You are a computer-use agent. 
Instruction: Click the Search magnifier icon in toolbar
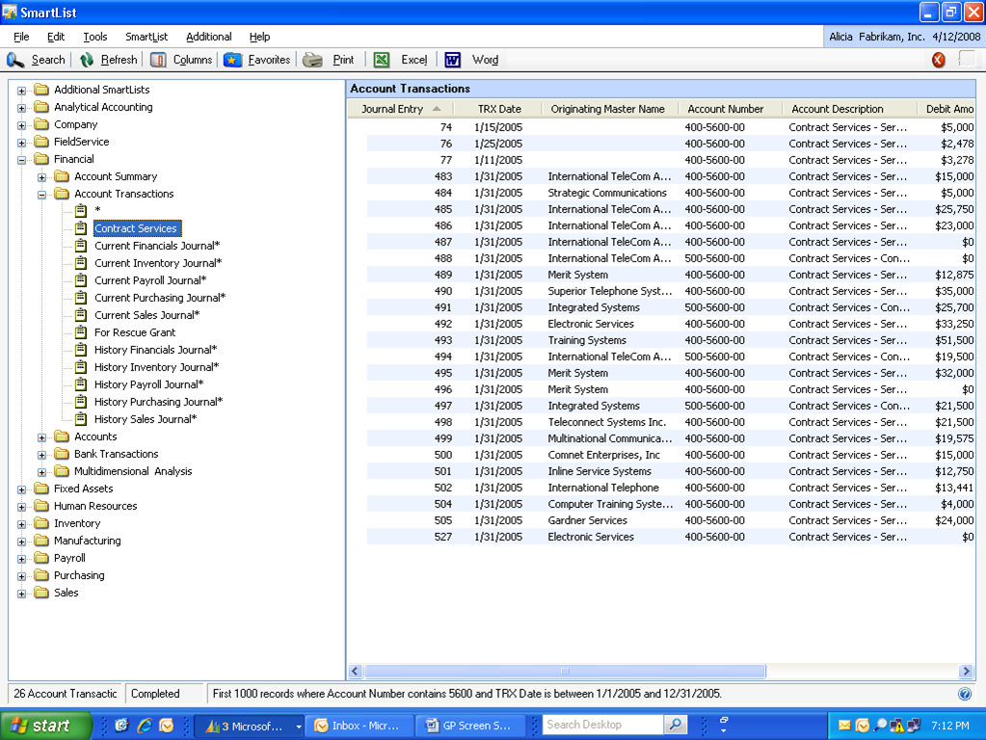point(15,60)
